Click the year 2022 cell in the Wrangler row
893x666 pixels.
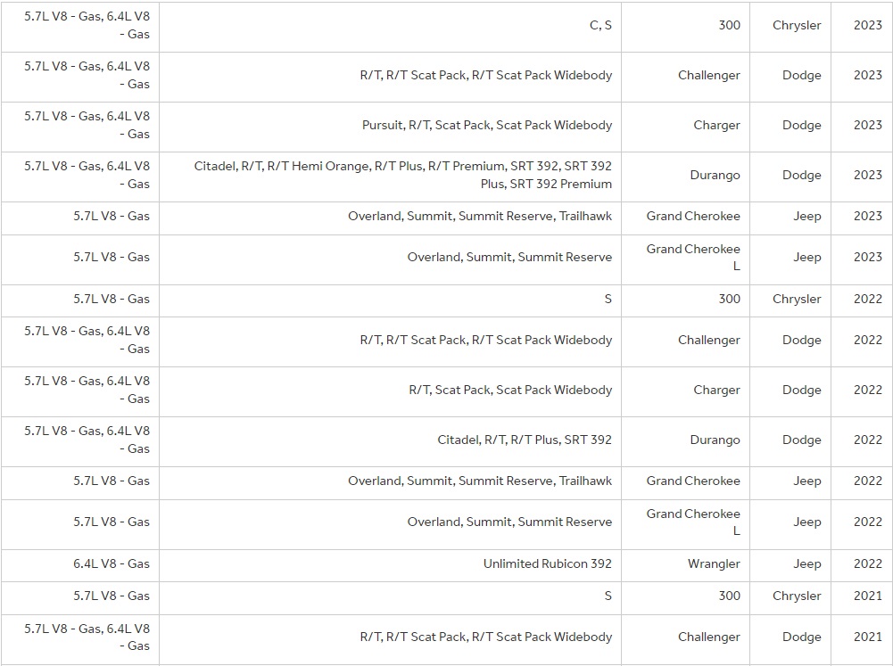coord(867,563)
